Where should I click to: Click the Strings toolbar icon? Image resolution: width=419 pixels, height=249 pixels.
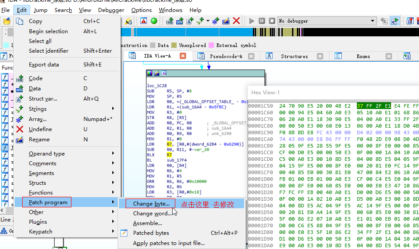pos(200,21)
